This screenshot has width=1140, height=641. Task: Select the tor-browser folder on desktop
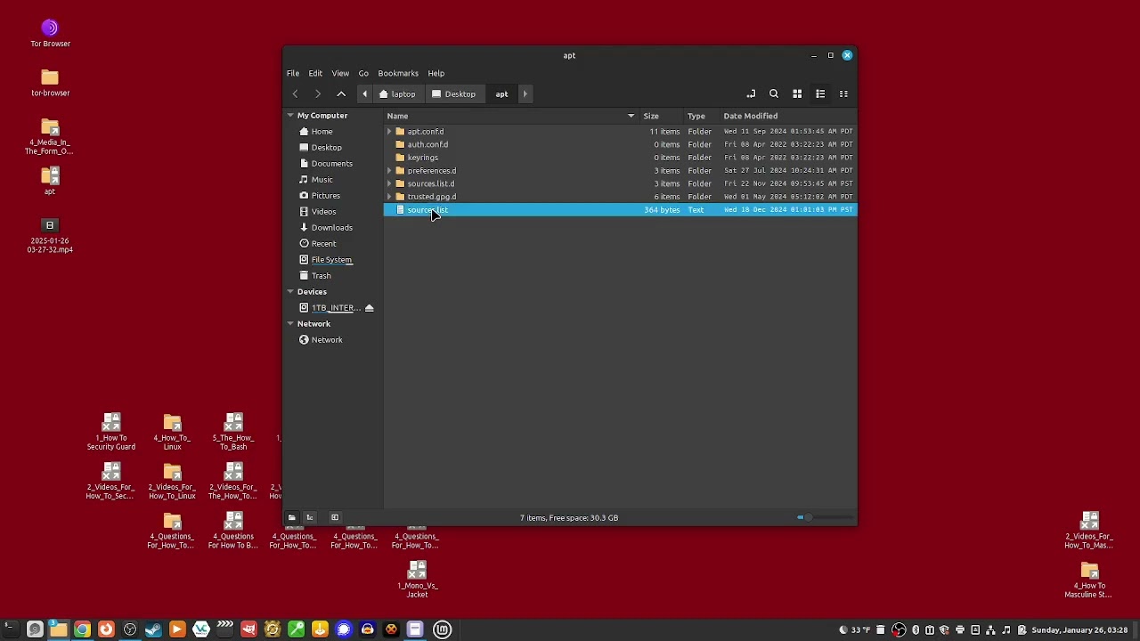click(50, 83)
